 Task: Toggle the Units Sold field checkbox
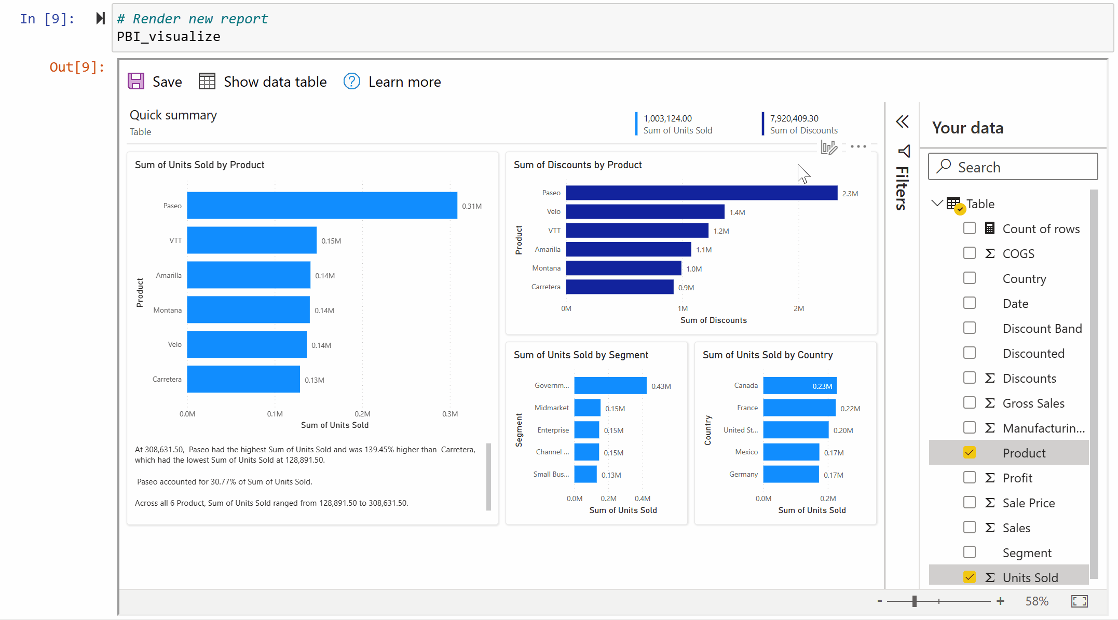970,577
